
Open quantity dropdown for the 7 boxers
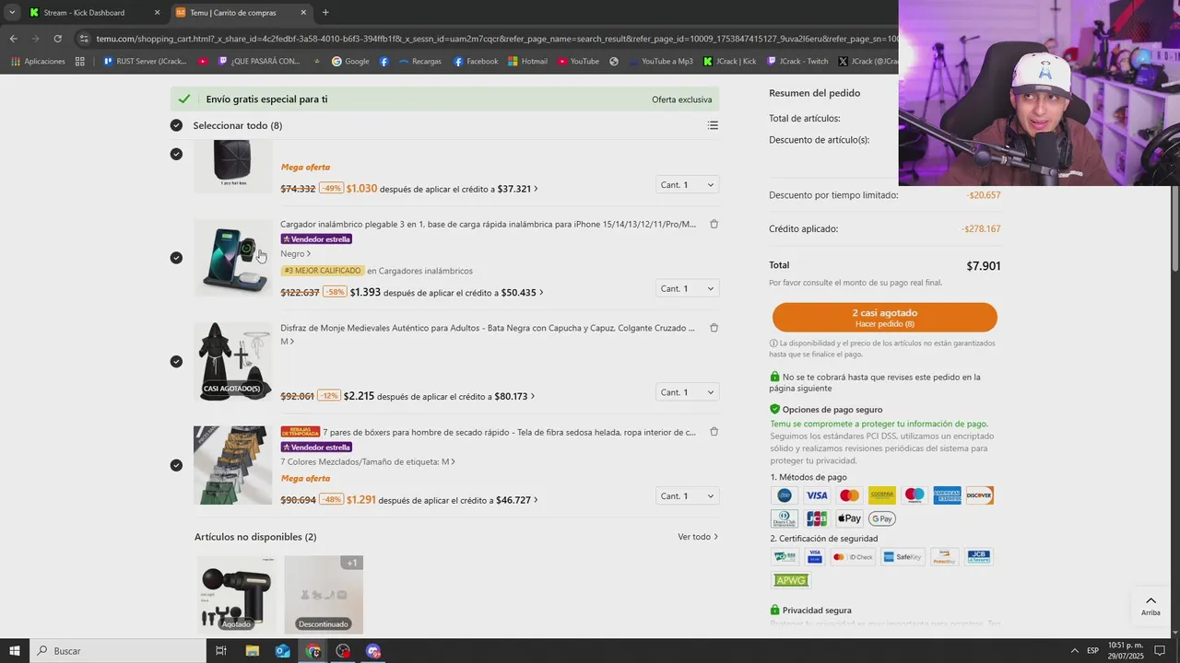click(x=687, y=496)
